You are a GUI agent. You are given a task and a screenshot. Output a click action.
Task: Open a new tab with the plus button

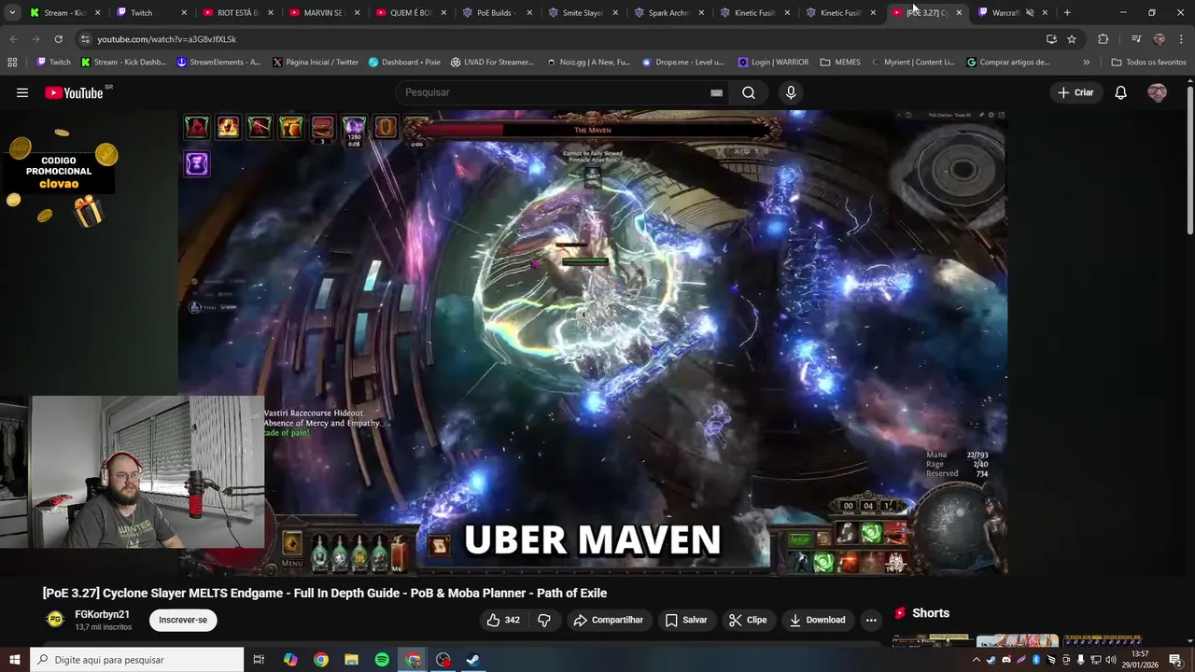(1067, 13)
